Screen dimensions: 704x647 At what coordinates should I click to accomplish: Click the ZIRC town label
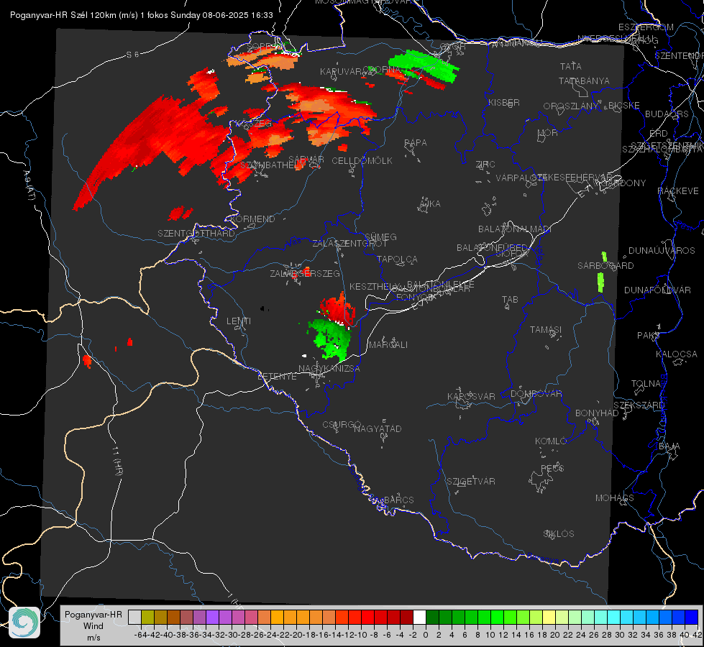tap(485, 165)
